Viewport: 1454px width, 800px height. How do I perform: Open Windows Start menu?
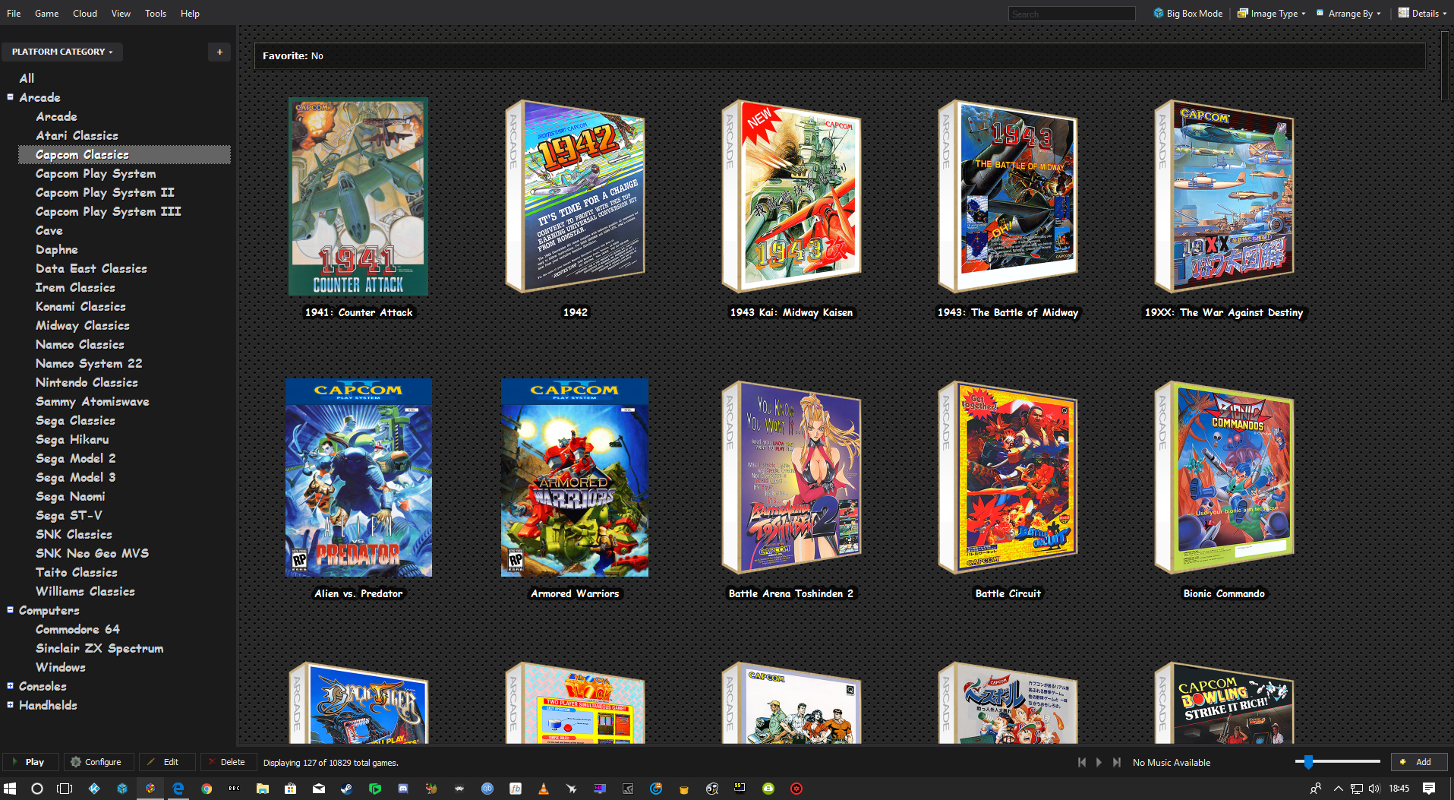(10, 789)
